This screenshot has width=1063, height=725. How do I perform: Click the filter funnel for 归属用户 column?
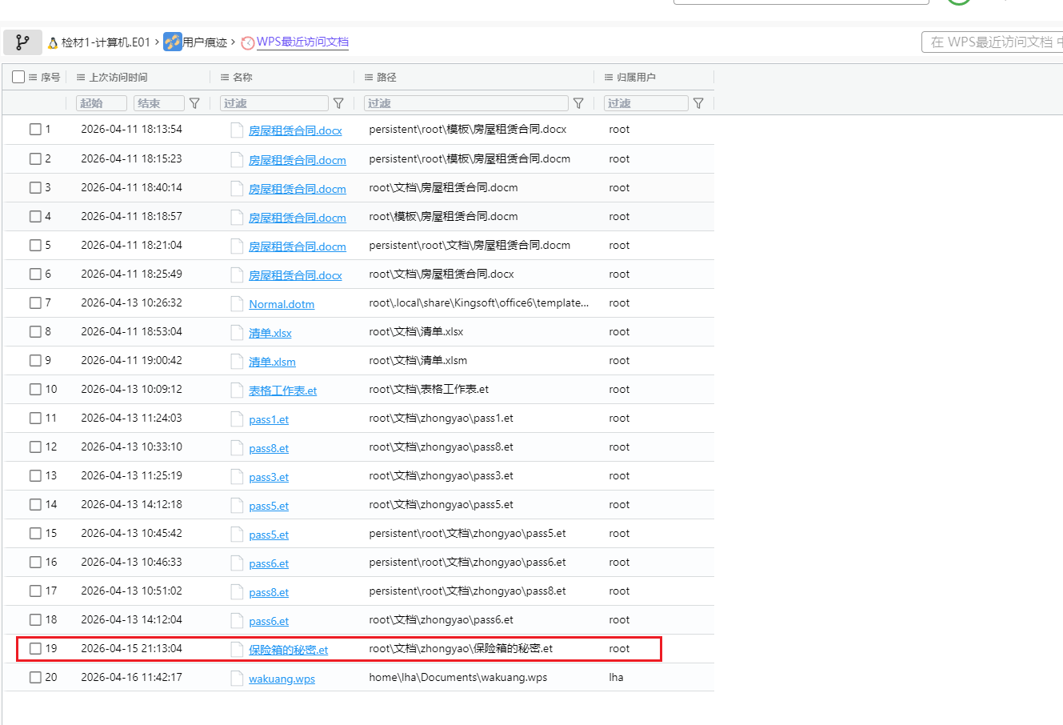pos(698,103)
